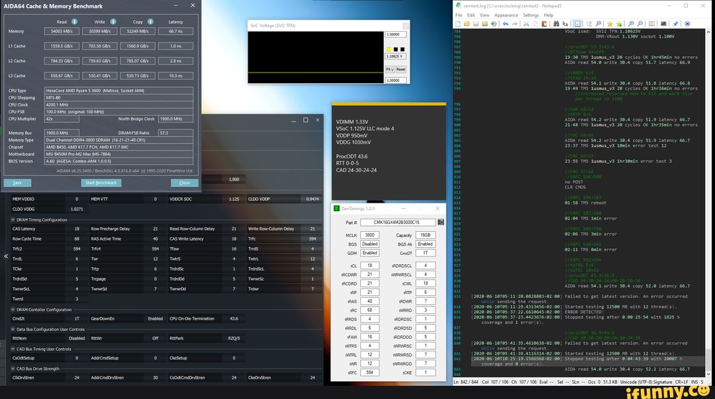Click the yellow color swatch on SoC Voltage panel
715x399 pixels.
(x=389, y=49)
